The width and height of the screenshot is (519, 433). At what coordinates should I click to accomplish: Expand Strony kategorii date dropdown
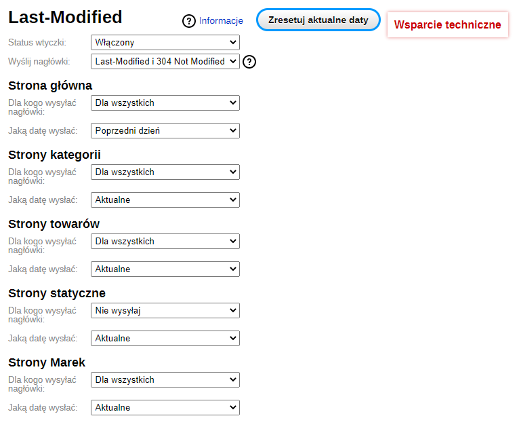pos(165,200)
